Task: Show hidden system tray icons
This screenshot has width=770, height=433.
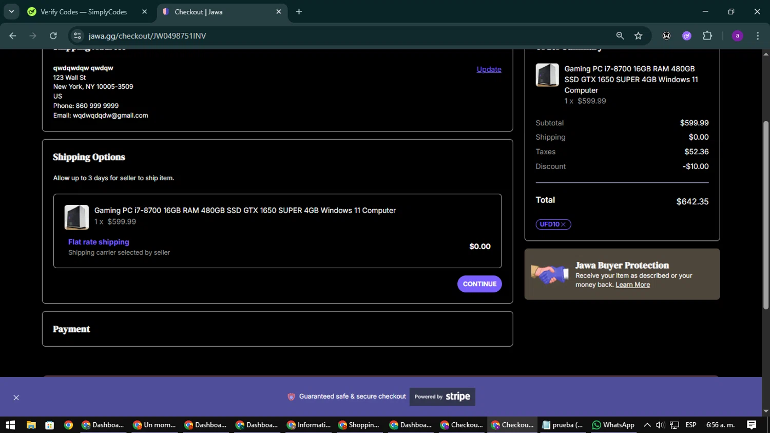Action: (x=647, y=425)
